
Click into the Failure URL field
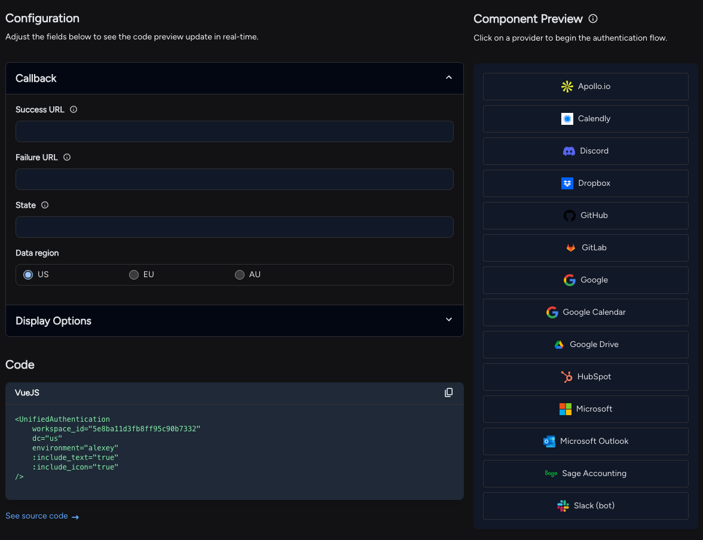[234, 179]
